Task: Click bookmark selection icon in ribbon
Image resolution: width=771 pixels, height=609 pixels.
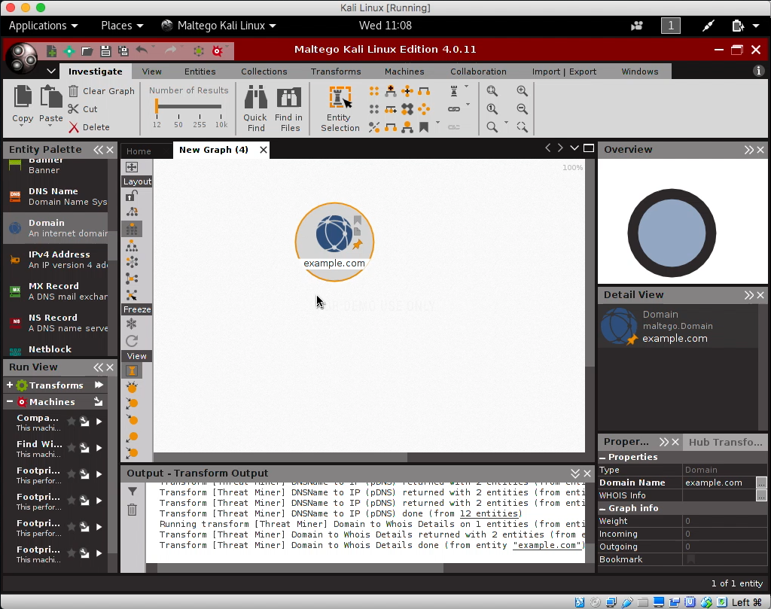Action: [424, 127]
